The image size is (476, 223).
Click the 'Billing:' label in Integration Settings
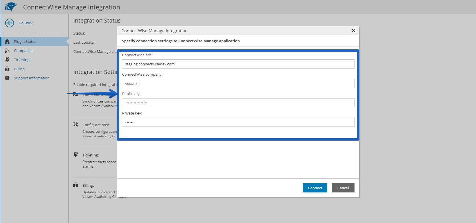coord(88,185)
